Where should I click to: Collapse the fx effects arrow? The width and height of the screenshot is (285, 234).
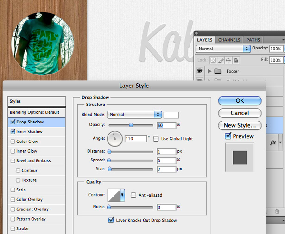[x=280, y=142]
